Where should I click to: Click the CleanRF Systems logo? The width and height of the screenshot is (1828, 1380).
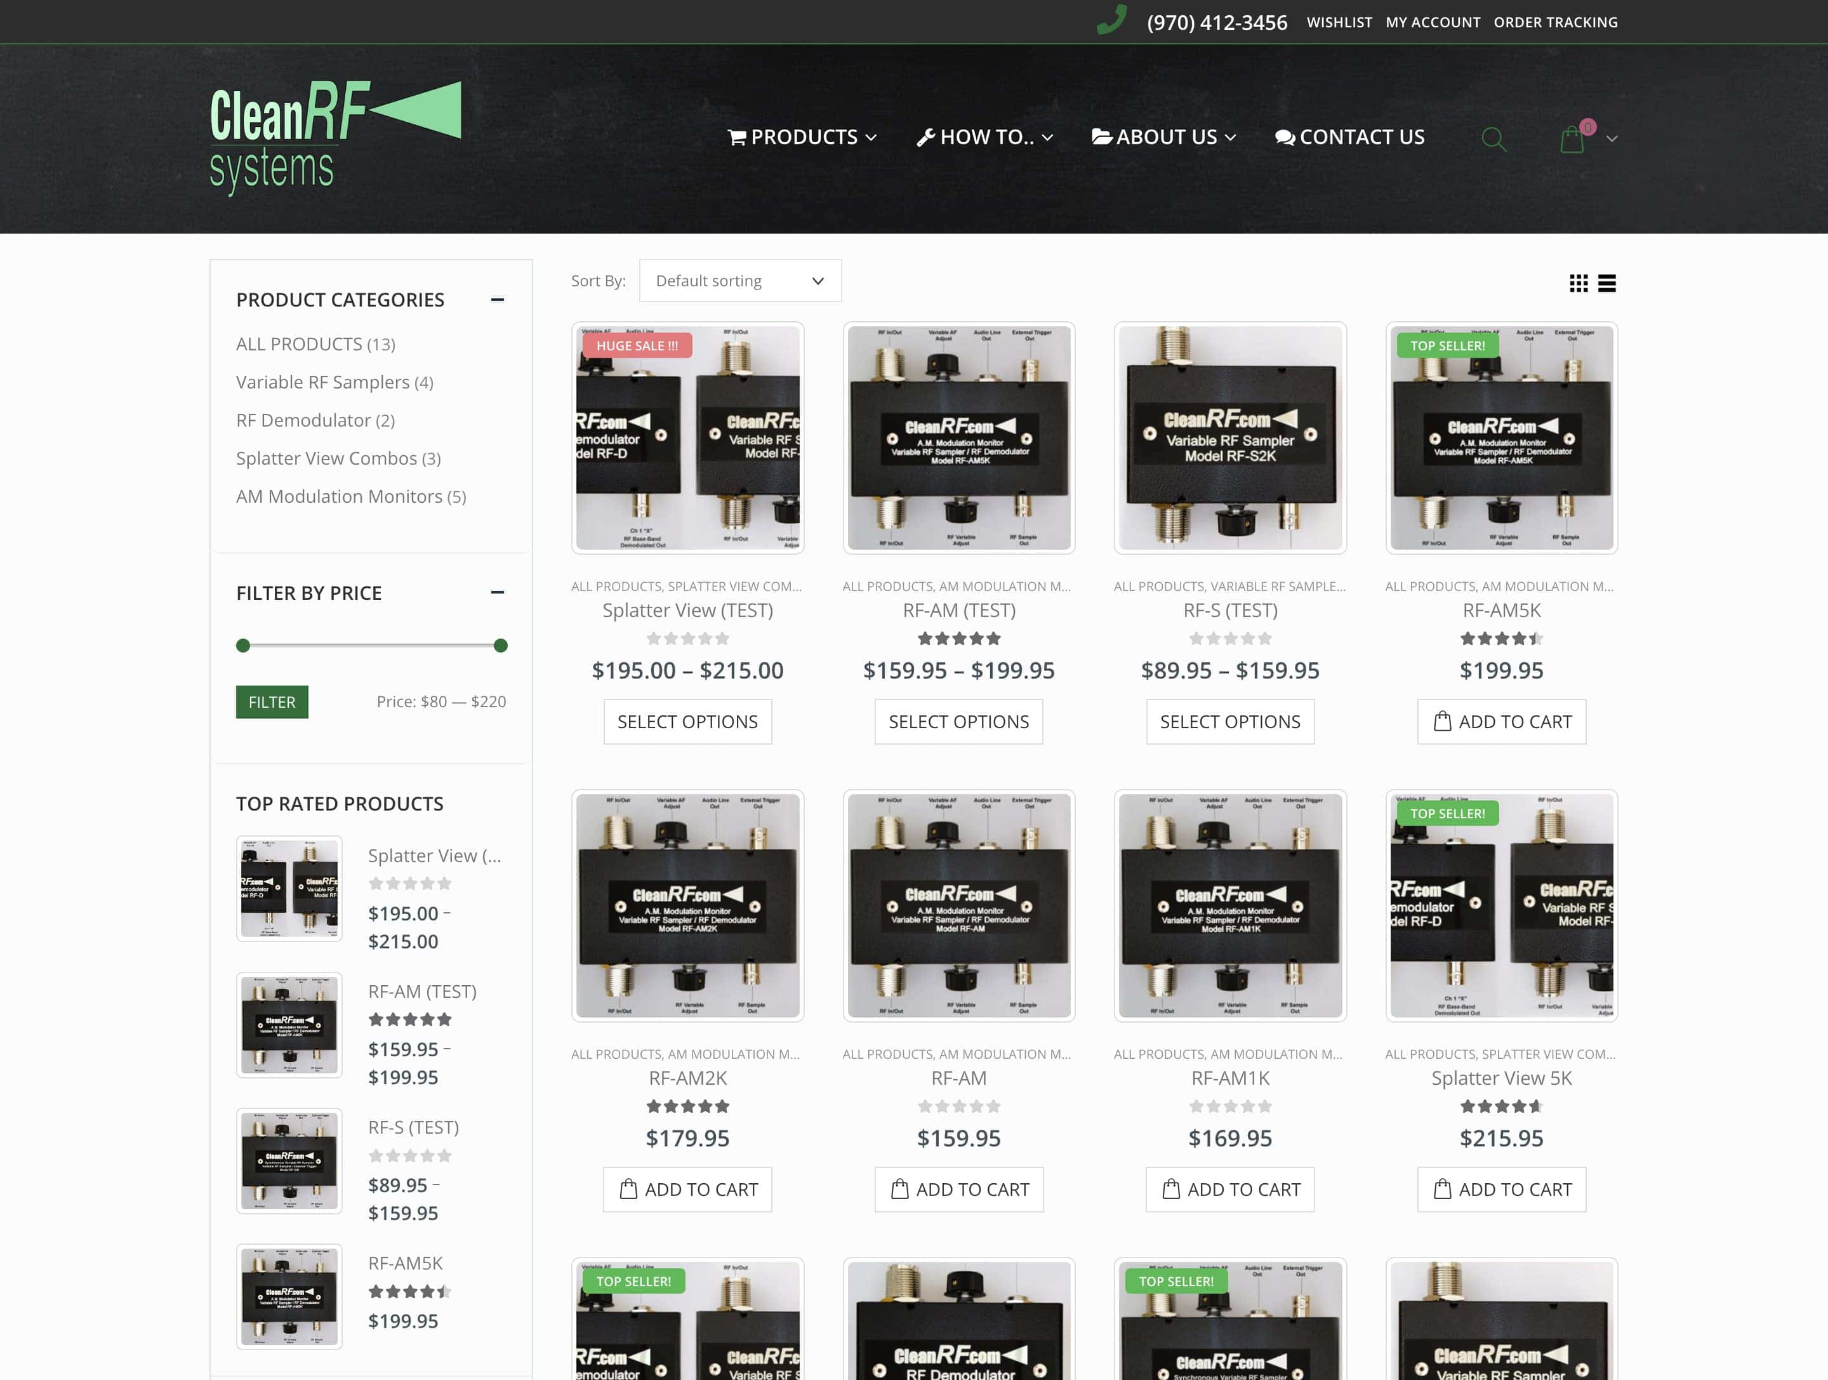[334, 137]
